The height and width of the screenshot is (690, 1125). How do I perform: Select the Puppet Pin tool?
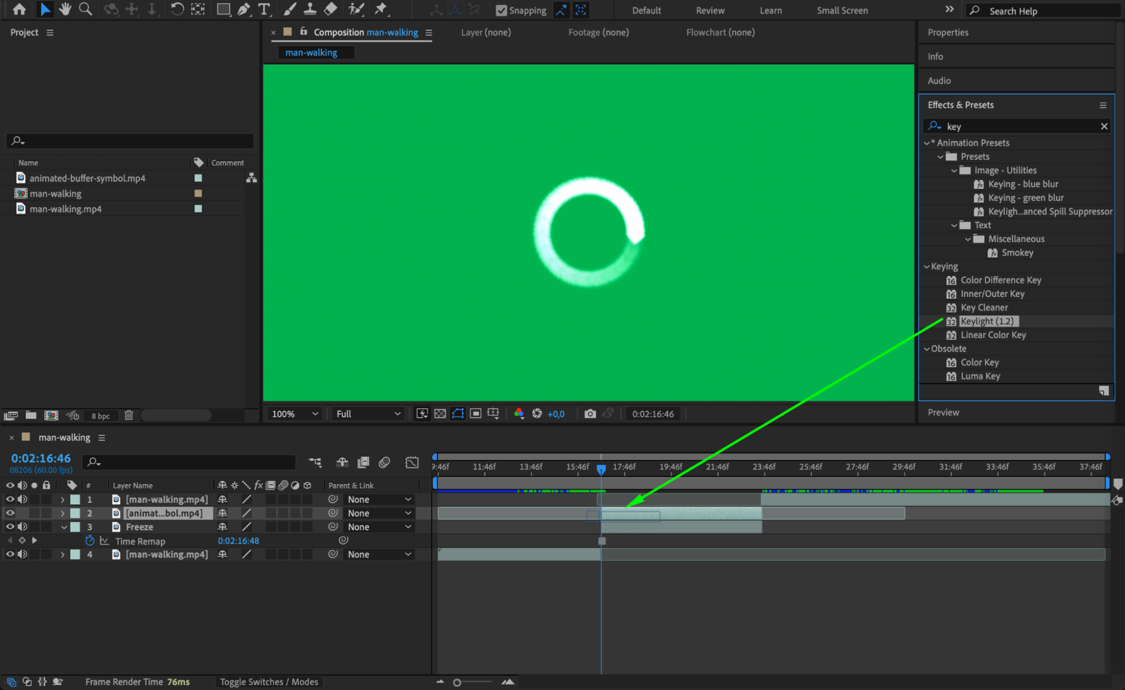click(381, 9)
